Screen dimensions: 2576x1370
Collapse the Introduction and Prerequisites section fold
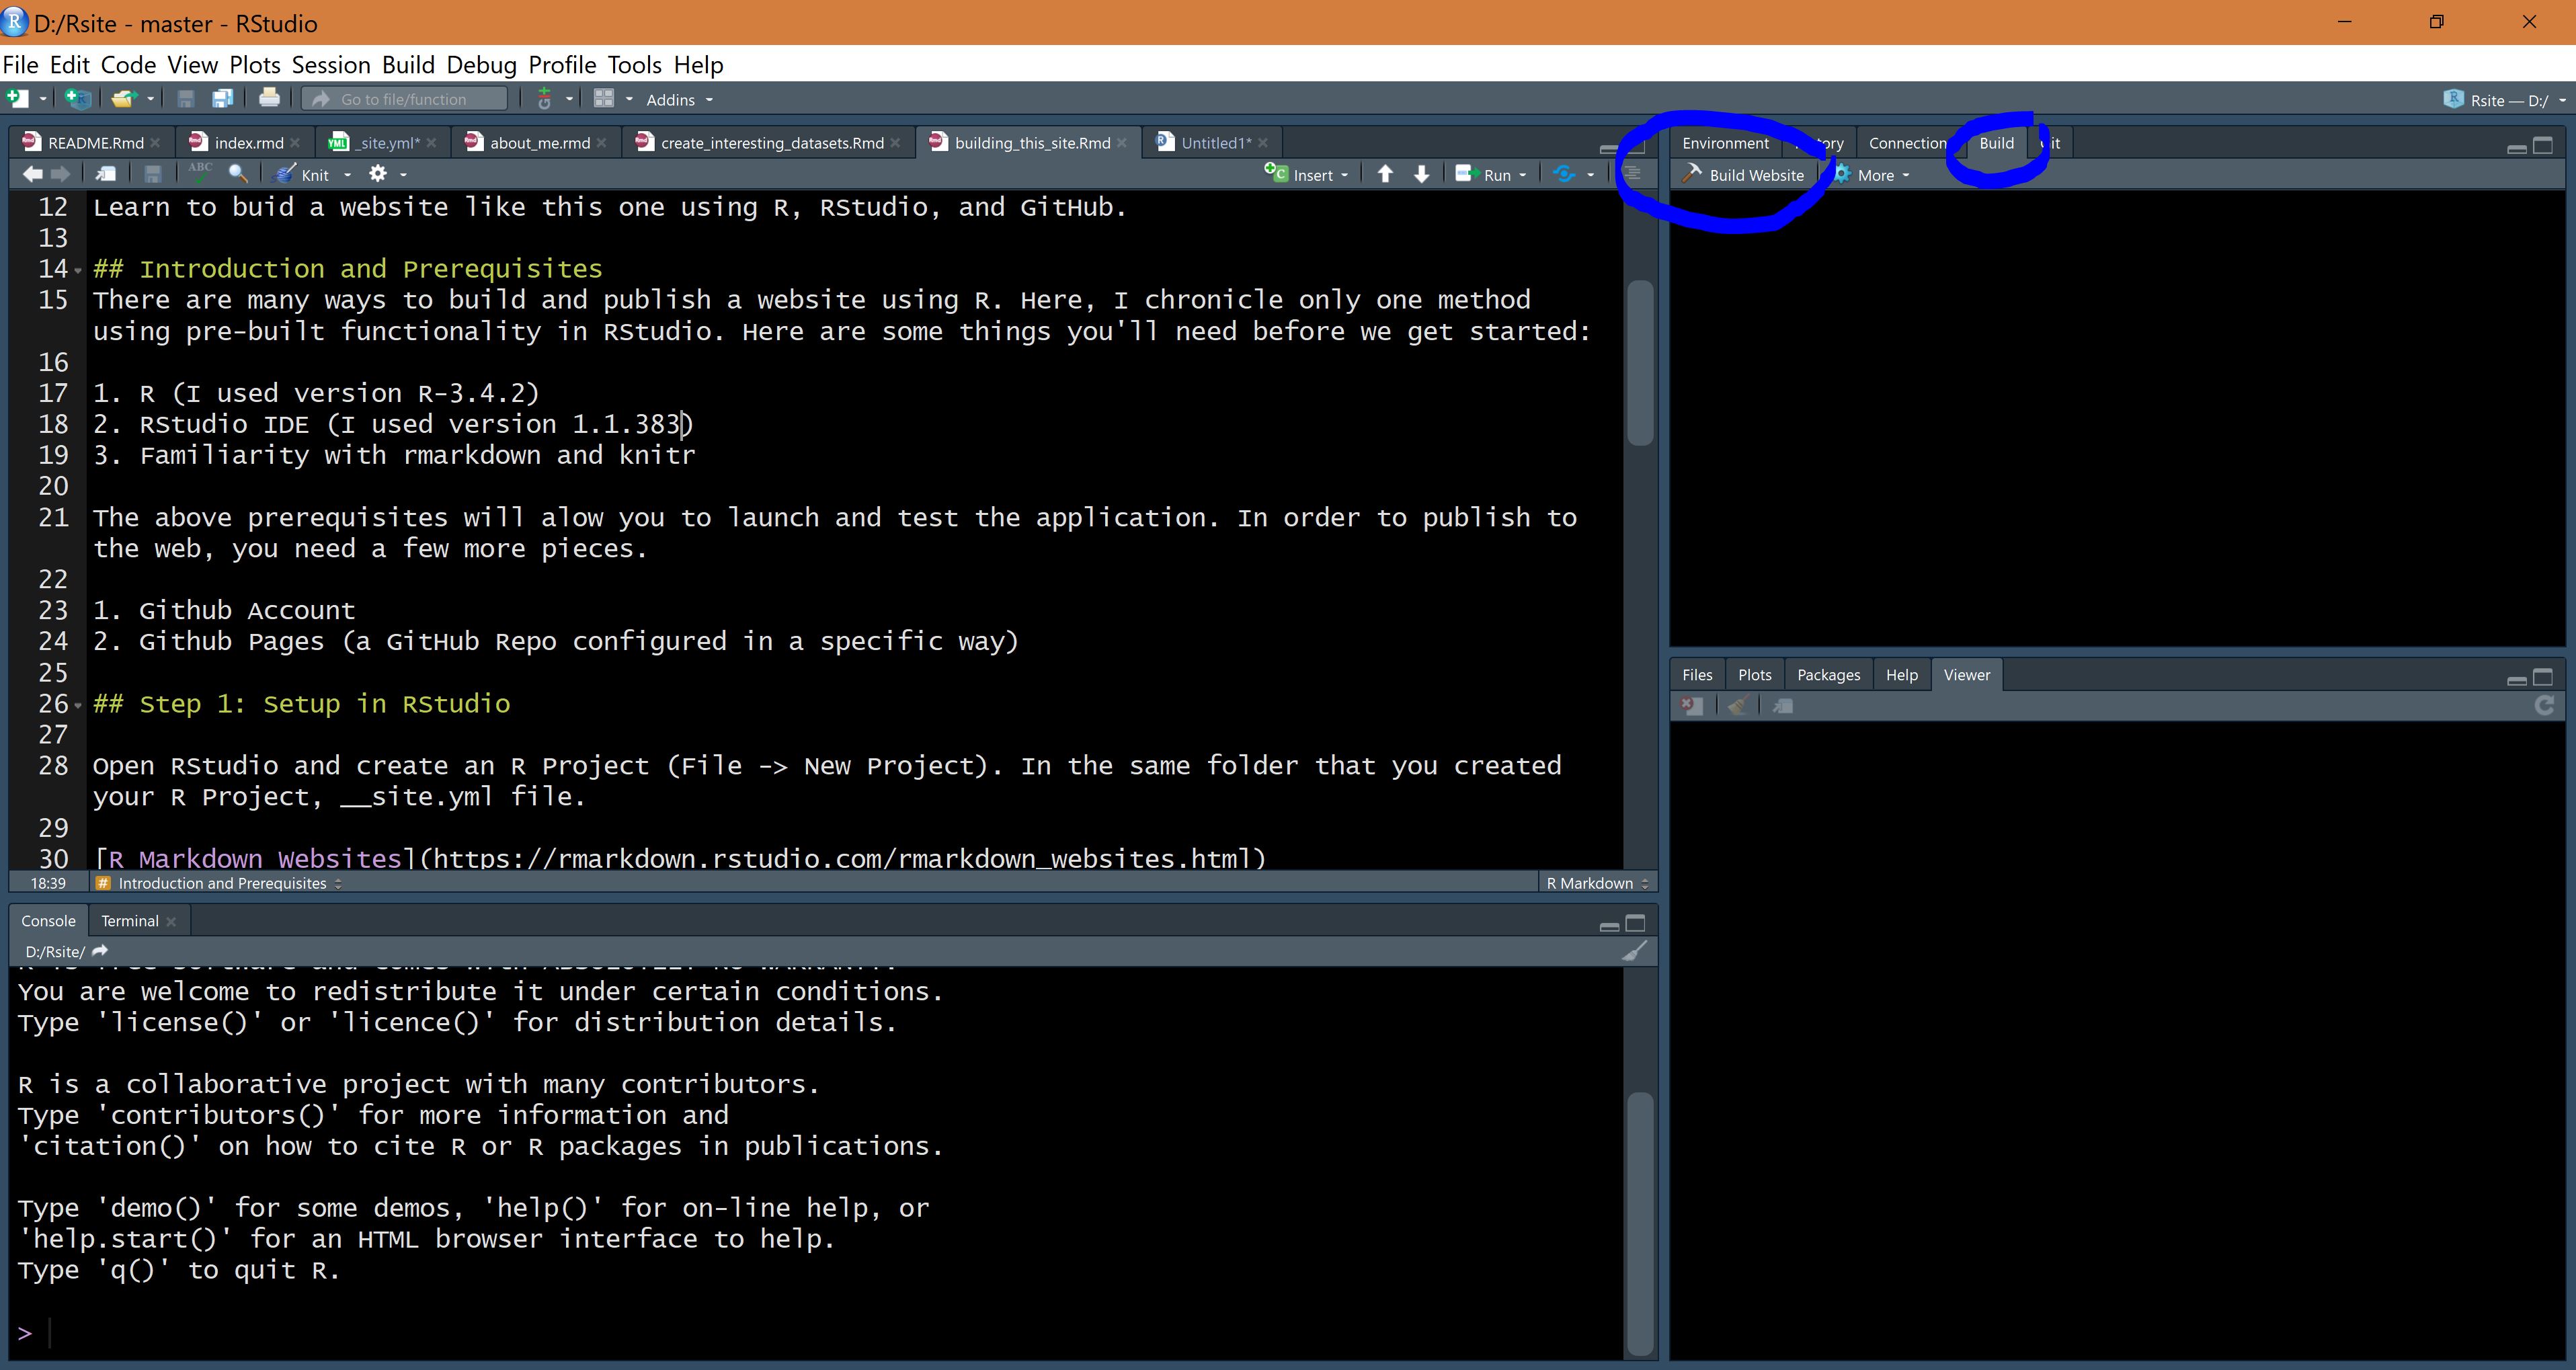point(78,270)
